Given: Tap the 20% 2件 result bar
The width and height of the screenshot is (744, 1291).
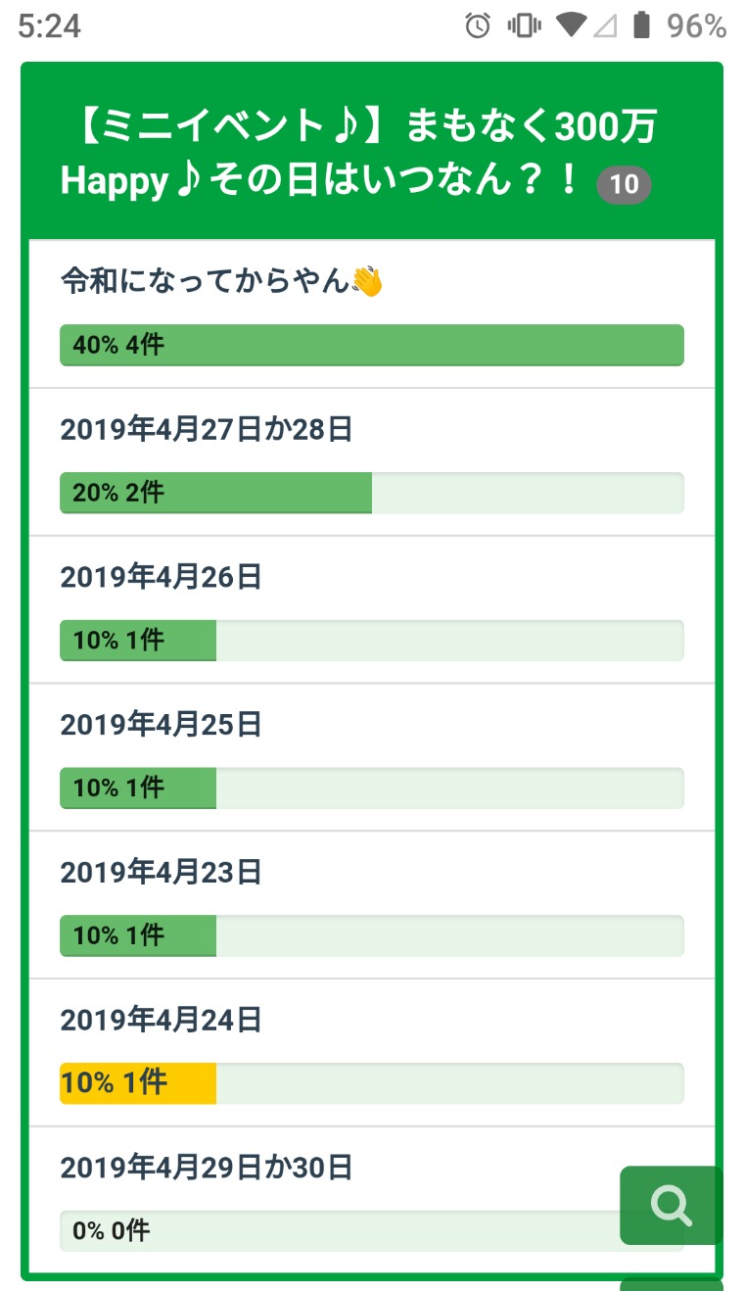Looking at the screenshot, I should click(215, 493).
